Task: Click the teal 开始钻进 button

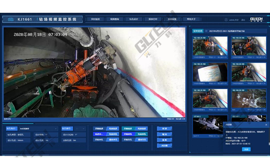Action: (x=128, y=129)
